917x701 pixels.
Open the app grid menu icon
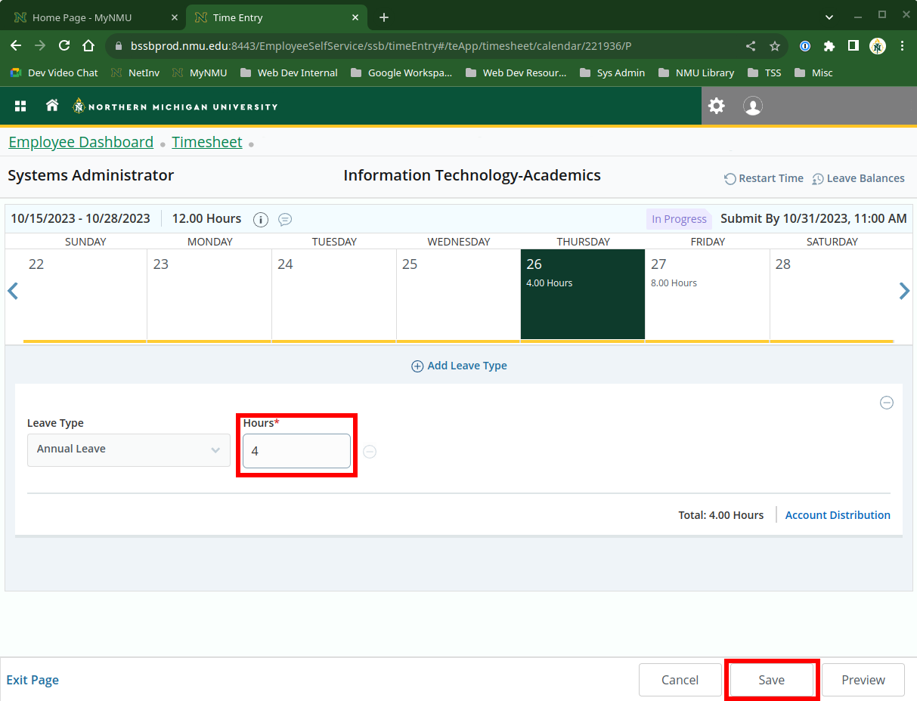pyautogui.click(x=20, y=107)
